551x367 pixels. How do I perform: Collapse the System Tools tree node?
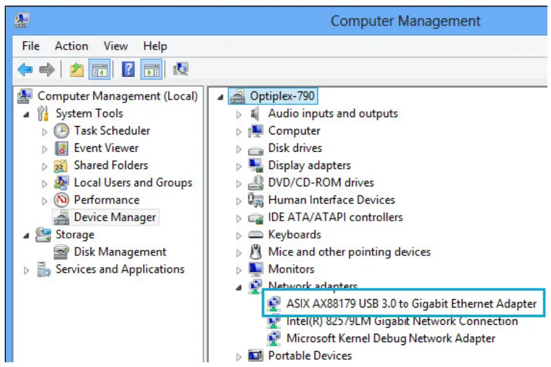26,114
